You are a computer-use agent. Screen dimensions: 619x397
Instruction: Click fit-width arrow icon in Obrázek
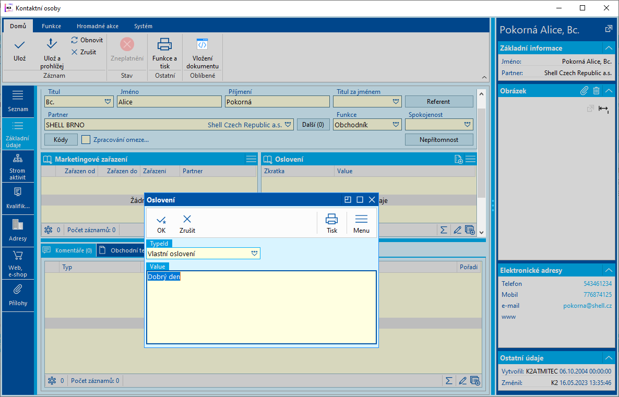coord(604,109)
